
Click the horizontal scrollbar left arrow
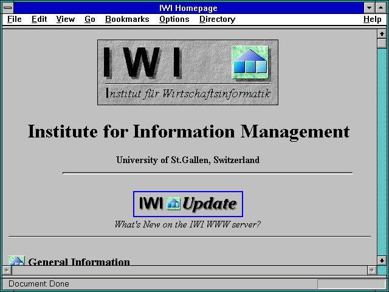point(7,270)
